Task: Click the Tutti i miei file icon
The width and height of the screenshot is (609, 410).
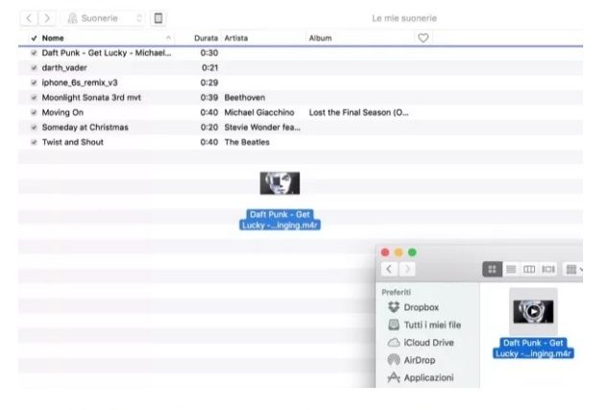Action: pos(394,325)
